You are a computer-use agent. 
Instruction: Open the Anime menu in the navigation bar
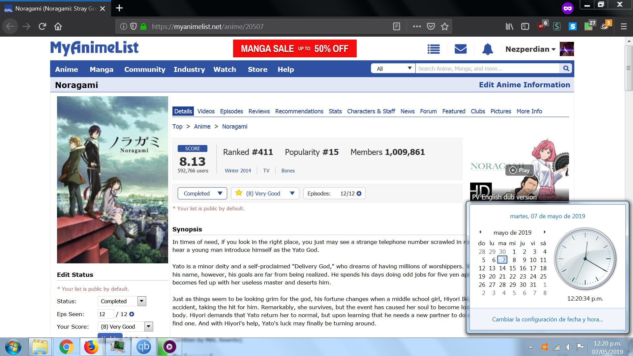point(67,69)
